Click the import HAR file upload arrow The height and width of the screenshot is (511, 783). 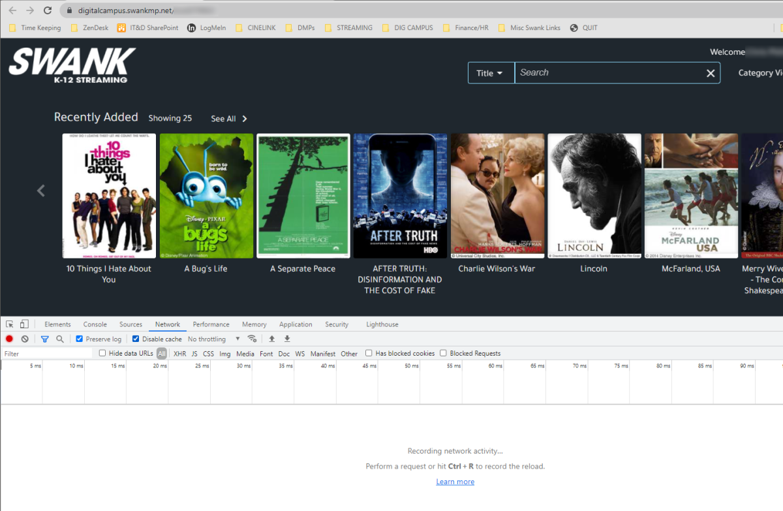coord(271,339)
